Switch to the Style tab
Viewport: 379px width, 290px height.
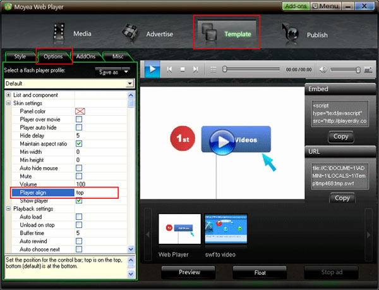20,56
